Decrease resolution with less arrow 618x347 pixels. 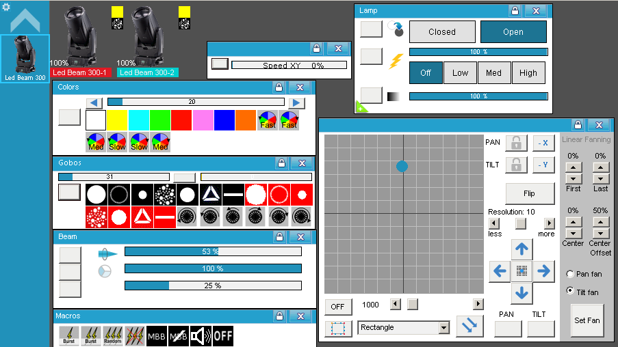tap(493, 223)
